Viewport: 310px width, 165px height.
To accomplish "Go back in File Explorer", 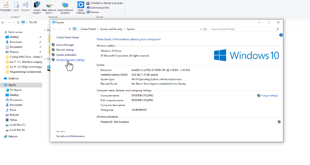I will (x=3, y=22).
